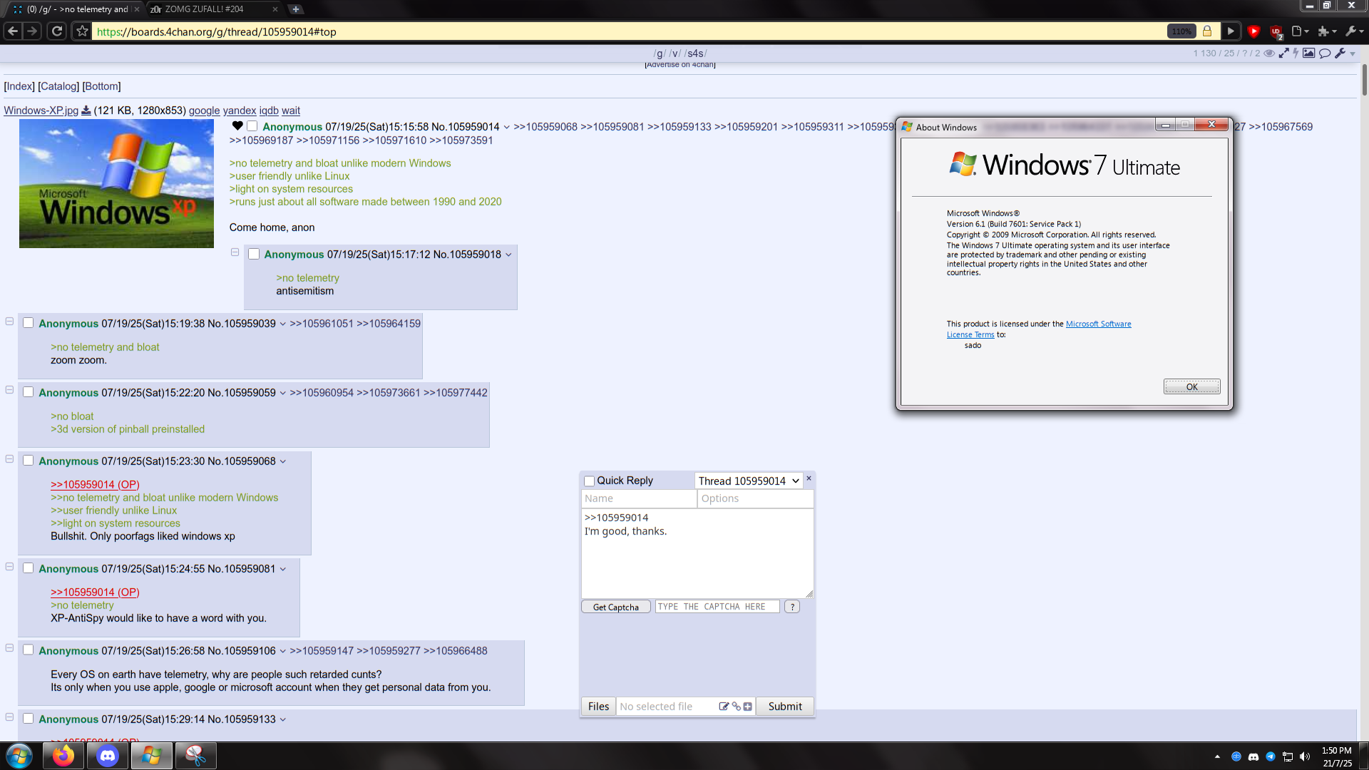The image size is (1369, 770).
Task: Click the Get Captcha button
Action: 615,607
